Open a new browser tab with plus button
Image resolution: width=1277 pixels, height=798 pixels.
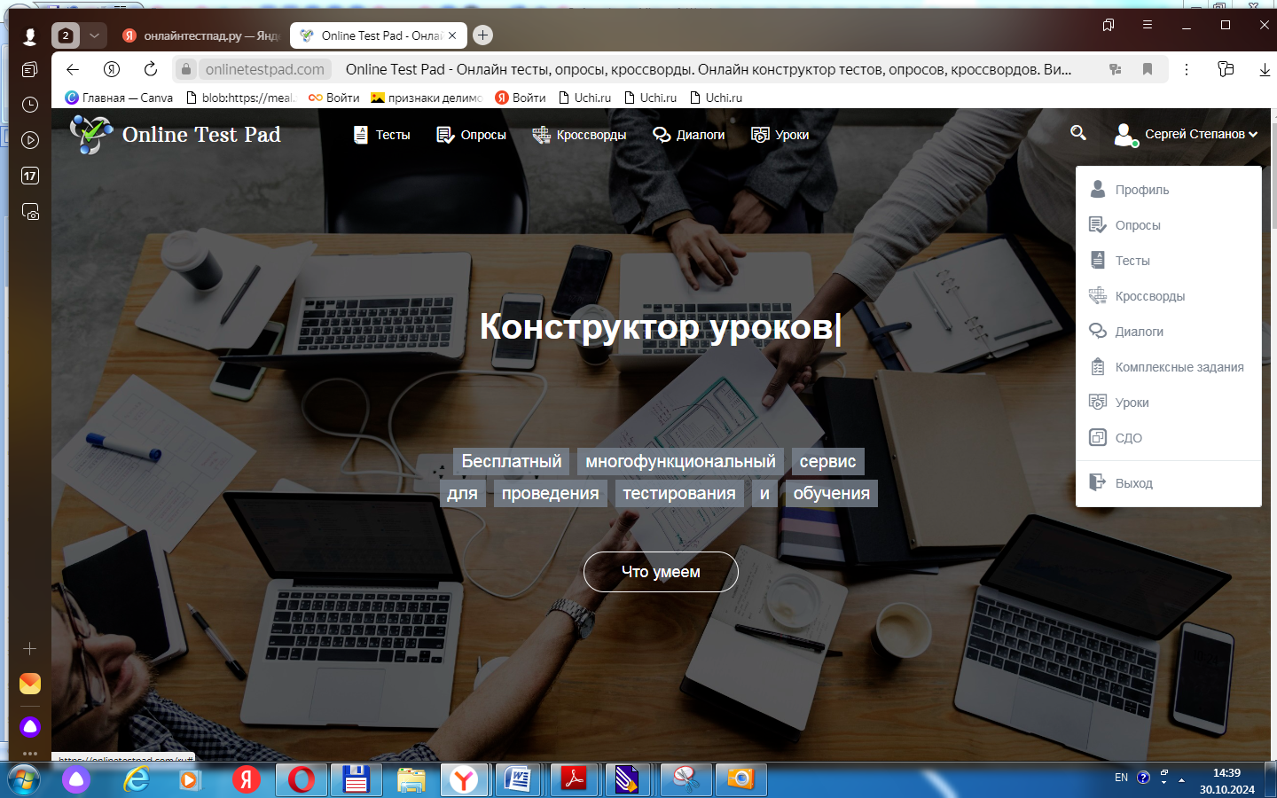coord(482,35)
